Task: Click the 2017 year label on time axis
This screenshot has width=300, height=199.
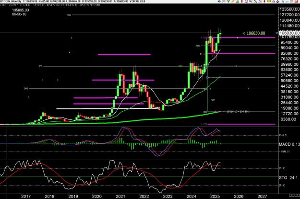Action: (26, 197)
